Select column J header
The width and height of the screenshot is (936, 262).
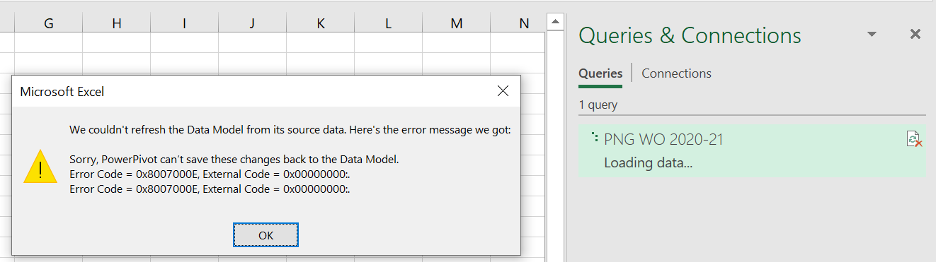click(x=253, y=23)
